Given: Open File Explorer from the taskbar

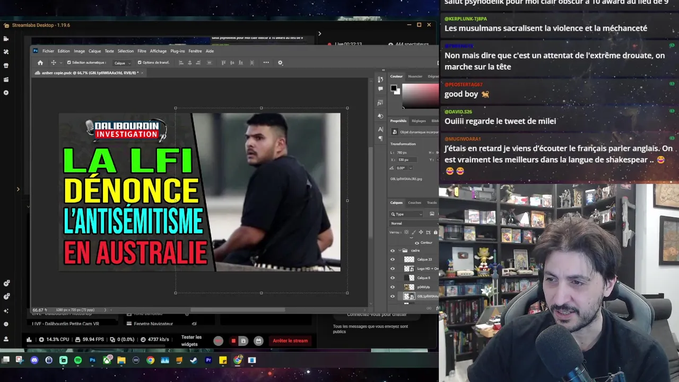Looking at the screenshot, I should point(121,360).
